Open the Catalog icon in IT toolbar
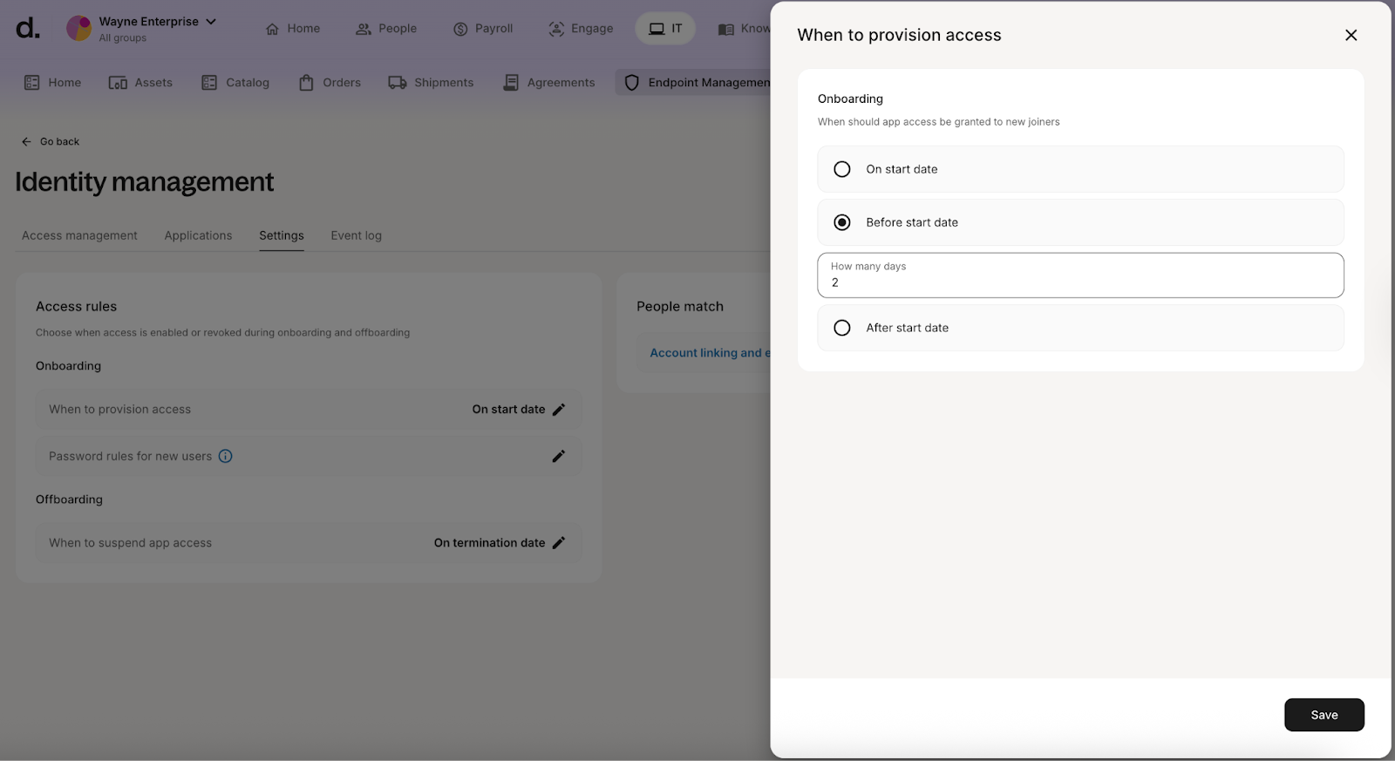 click(x=209, y=83)
